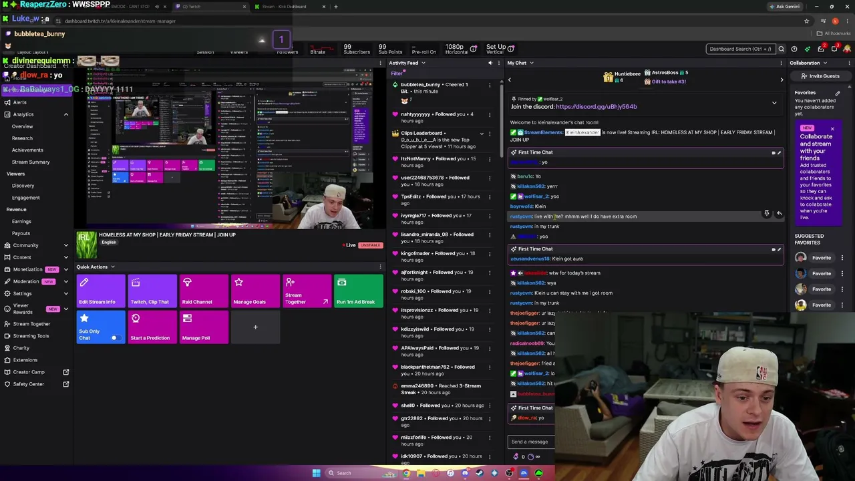855x481 pixels.
Task: Open Alerts in the sidebar
Action: click(20, 102)
